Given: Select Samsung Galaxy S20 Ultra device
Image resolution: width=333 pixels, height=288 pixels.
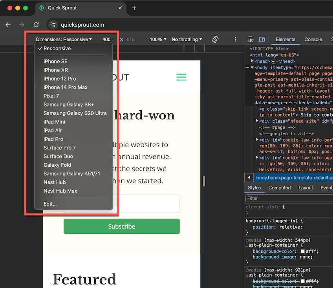Looking at the screenshot, I should click(73, 113).
